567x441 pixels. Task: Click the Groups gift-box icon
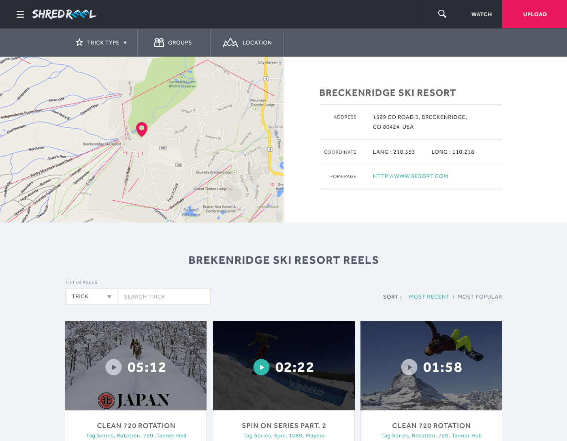(x=159, y=42)
